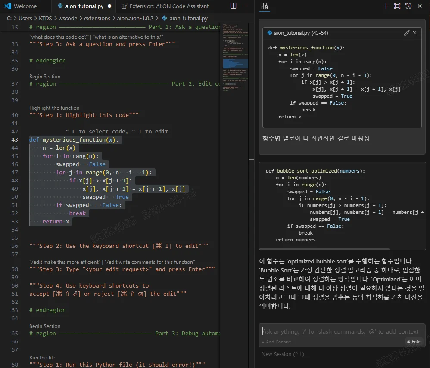Start a New Session in the AI panel
The height and width of the screenshot is (368, 430).
pyautogui.click(x=278, y=354)
